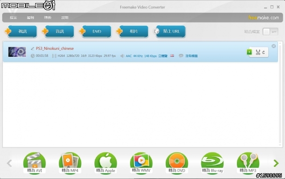Open the scissors cut editor
The image size is (285, 179).
[258, 52]
